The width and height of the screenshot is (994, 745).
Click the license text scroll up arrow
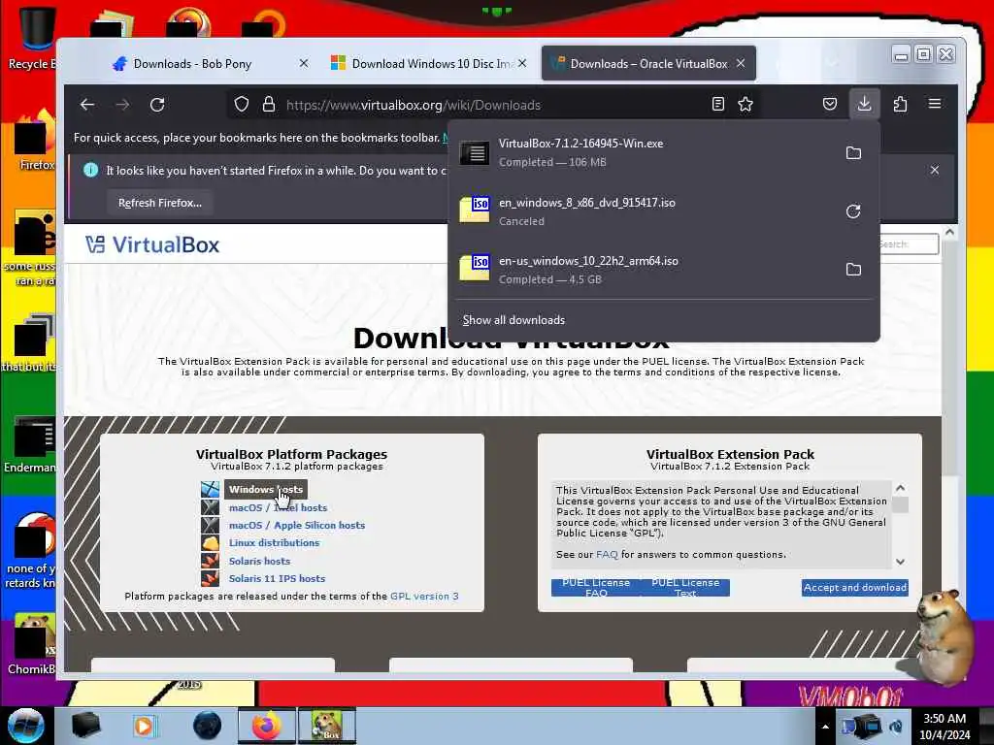tap(900, 488)
